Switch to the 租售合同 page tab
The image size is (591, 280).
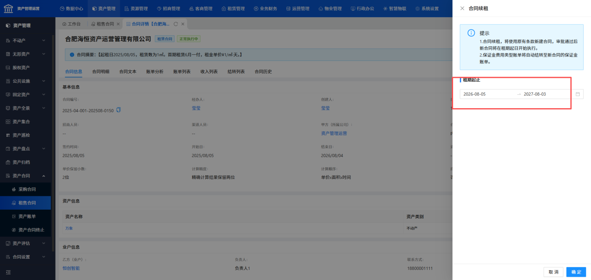point(102,24)
